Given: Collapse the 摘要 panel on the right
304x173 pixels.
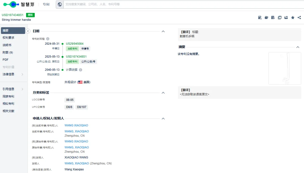Looking at the screenshot, I should (298, 47).
